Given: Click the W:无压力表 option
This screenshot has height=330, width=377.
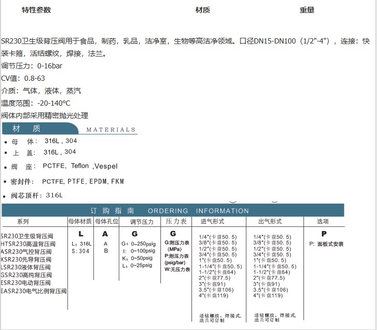Looking at the screenshot, I should (x=177, y=269).
